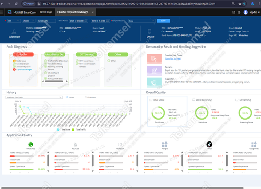
Task: Click the browser Policy site info chip
Action: click(x=29, y=4)
